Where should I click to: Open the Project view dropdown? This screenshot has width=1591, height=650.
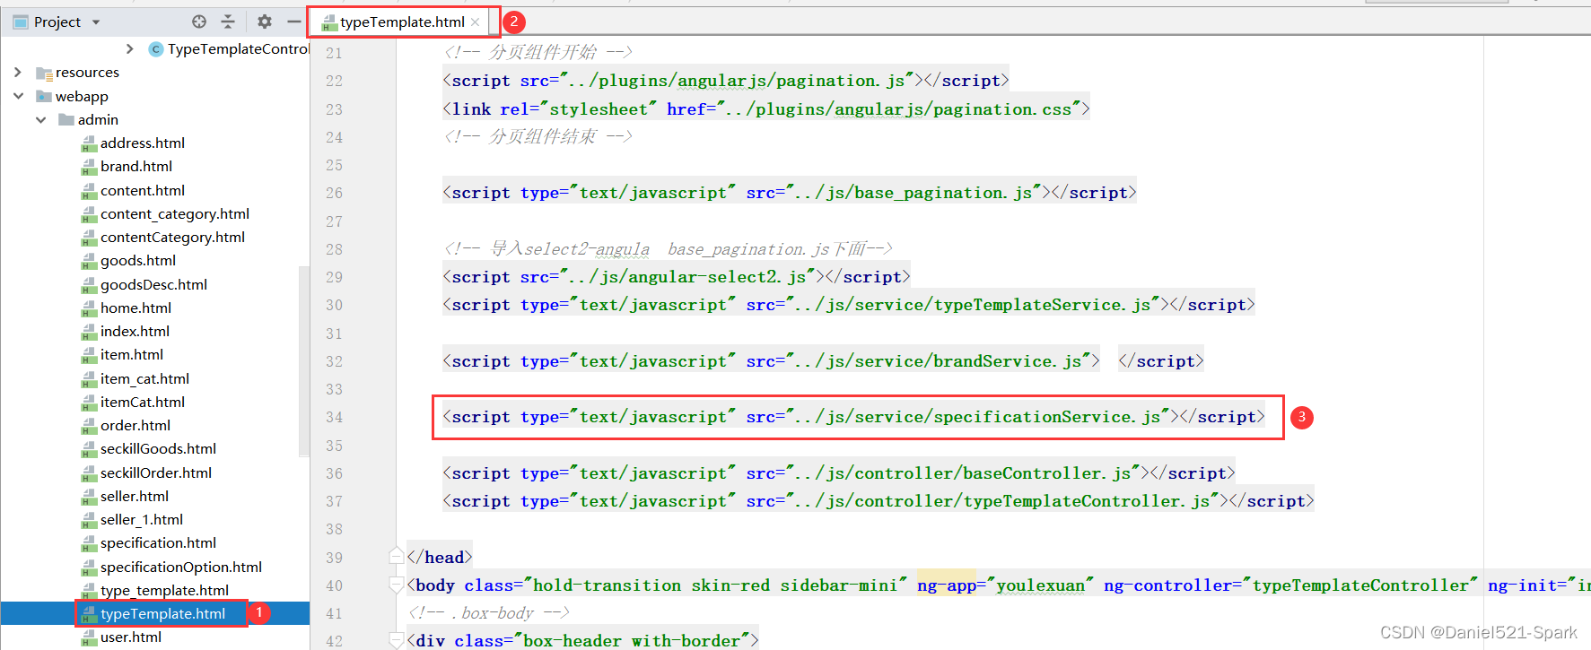[x=96, y=22]
